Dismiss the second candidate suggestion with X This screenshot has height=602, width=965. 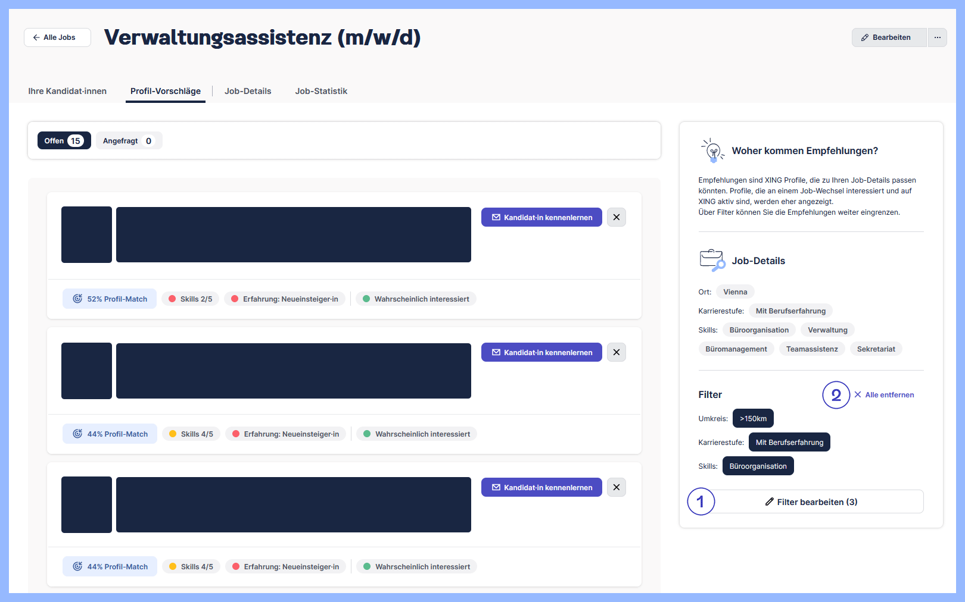616,352
